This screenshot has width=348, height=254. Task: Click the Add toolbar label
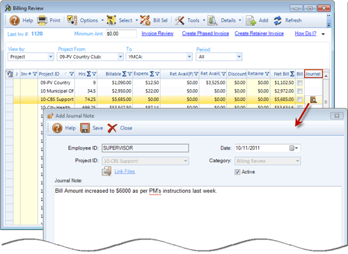(264, 20)
